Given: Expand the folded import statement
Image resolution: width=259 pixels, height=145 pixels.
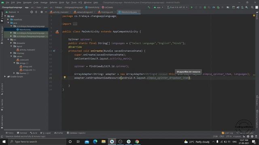Looking at the screenshot, I should [75, 24].
